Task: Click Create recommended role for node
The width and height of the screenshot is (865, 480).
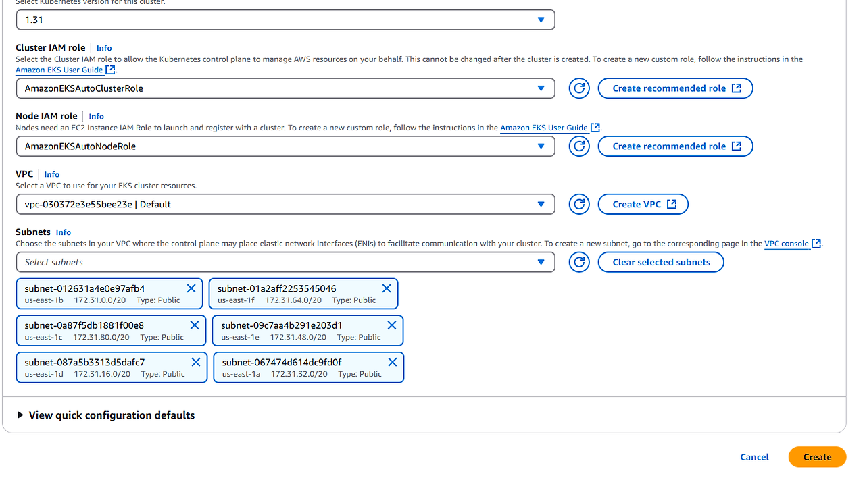Action: (x=676, y=146)
